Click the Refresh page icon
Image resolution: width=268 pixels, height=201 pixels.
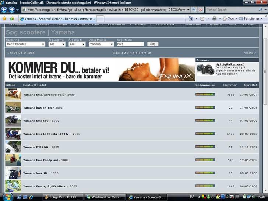194,10
